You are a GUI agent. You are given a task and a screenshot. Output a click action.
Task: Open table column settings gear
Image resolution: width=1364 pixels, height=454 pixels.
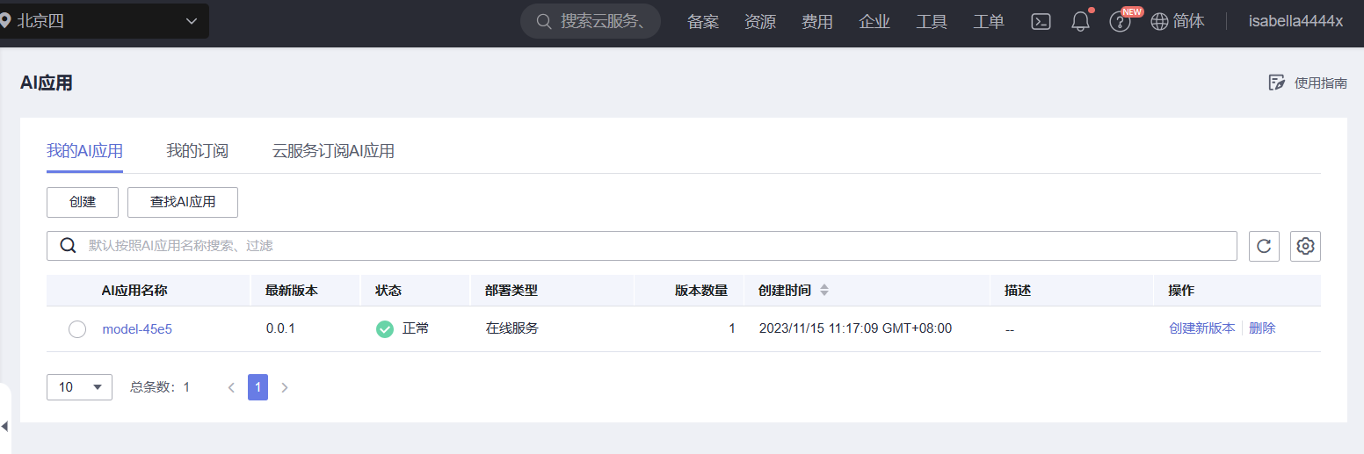(1305, 246)
